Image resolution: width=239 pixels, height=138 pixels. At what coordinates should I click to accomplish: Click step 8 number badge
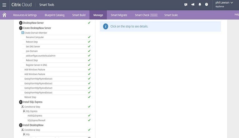point(21,102)
